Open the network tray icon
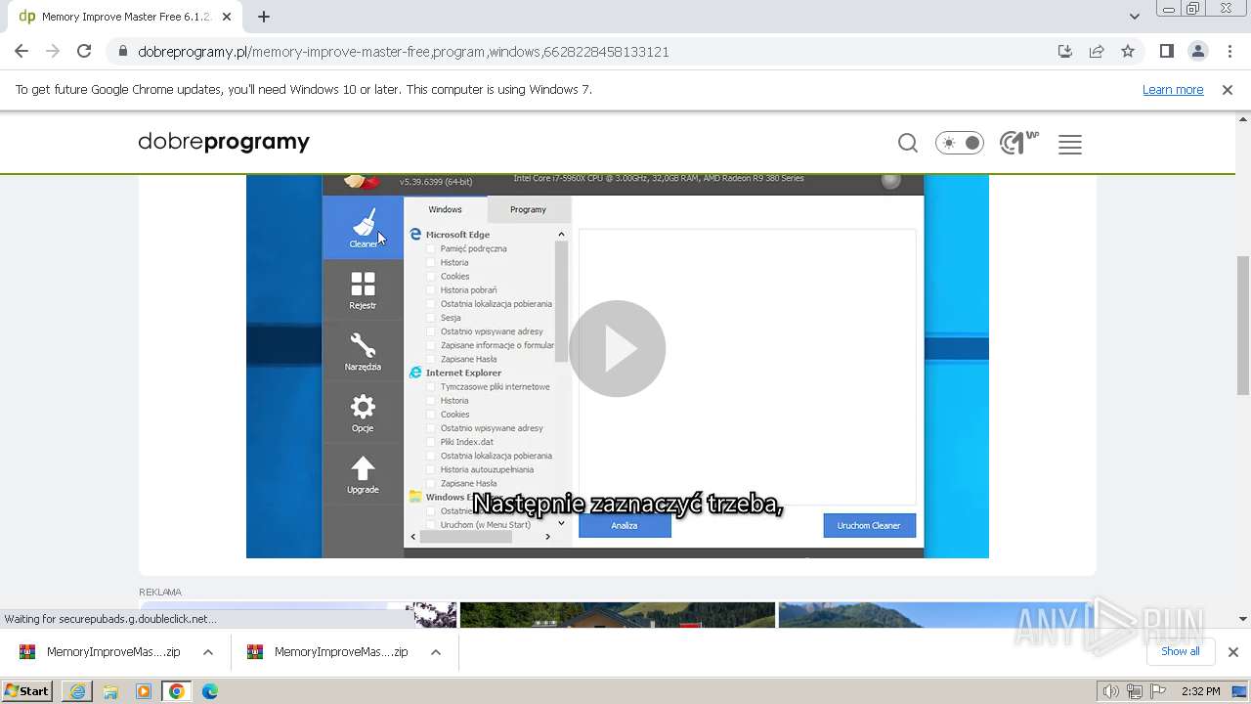1251x704 pixels. 1135,691
